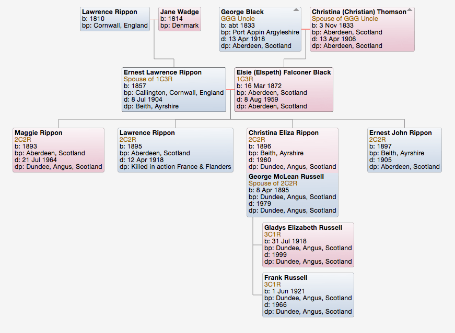Click Christina Eliza Rippon's name

283,133
